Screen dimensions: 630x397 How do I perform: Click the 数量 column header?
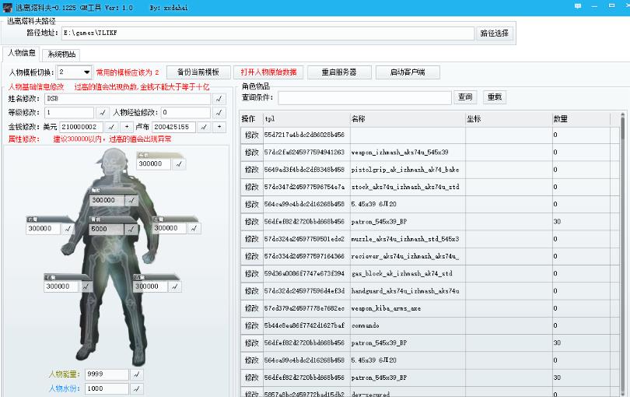point(581,119)
